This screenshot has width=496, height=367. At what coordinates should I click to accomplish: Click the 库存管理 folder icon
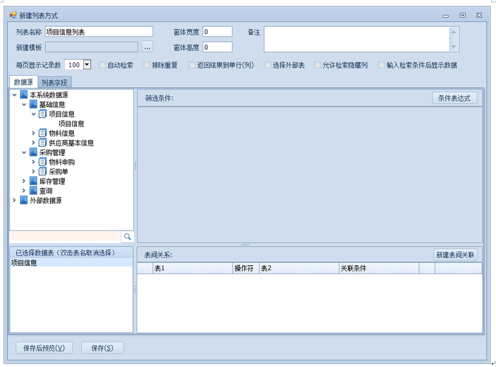[33, 181]
